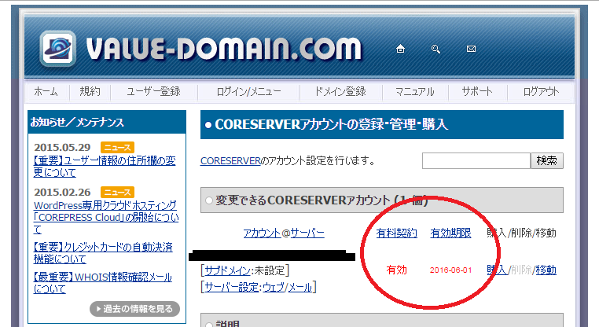Toggle the 説明 section marker
This screenshot has height=327, width=599.
click(208, 325)
